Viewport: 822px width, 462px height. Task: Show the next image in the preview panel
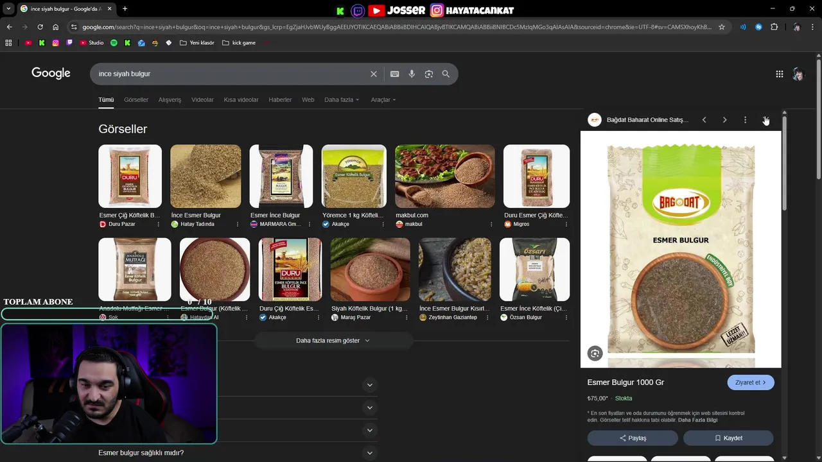[x=724, y=120]
